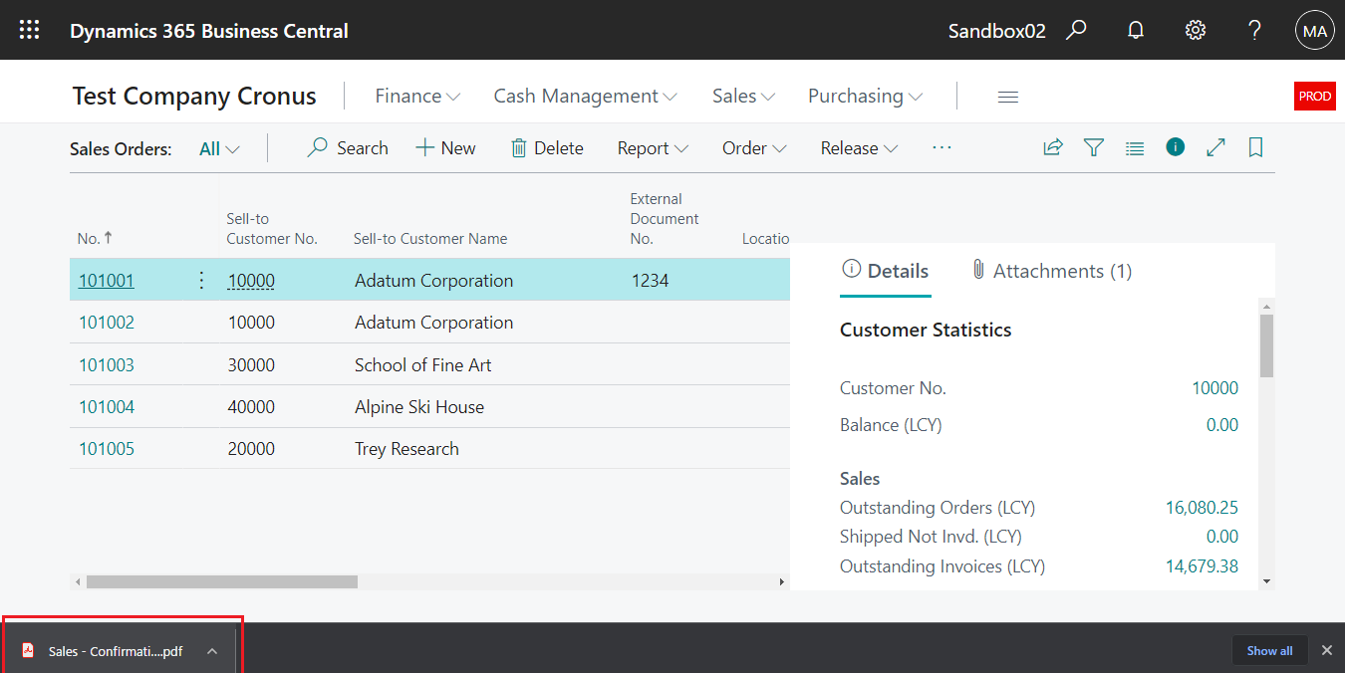Screen dimensions: 1345x673
Task: Collapse the downloaded PDF chevron
Action: [x=211, y=650]
